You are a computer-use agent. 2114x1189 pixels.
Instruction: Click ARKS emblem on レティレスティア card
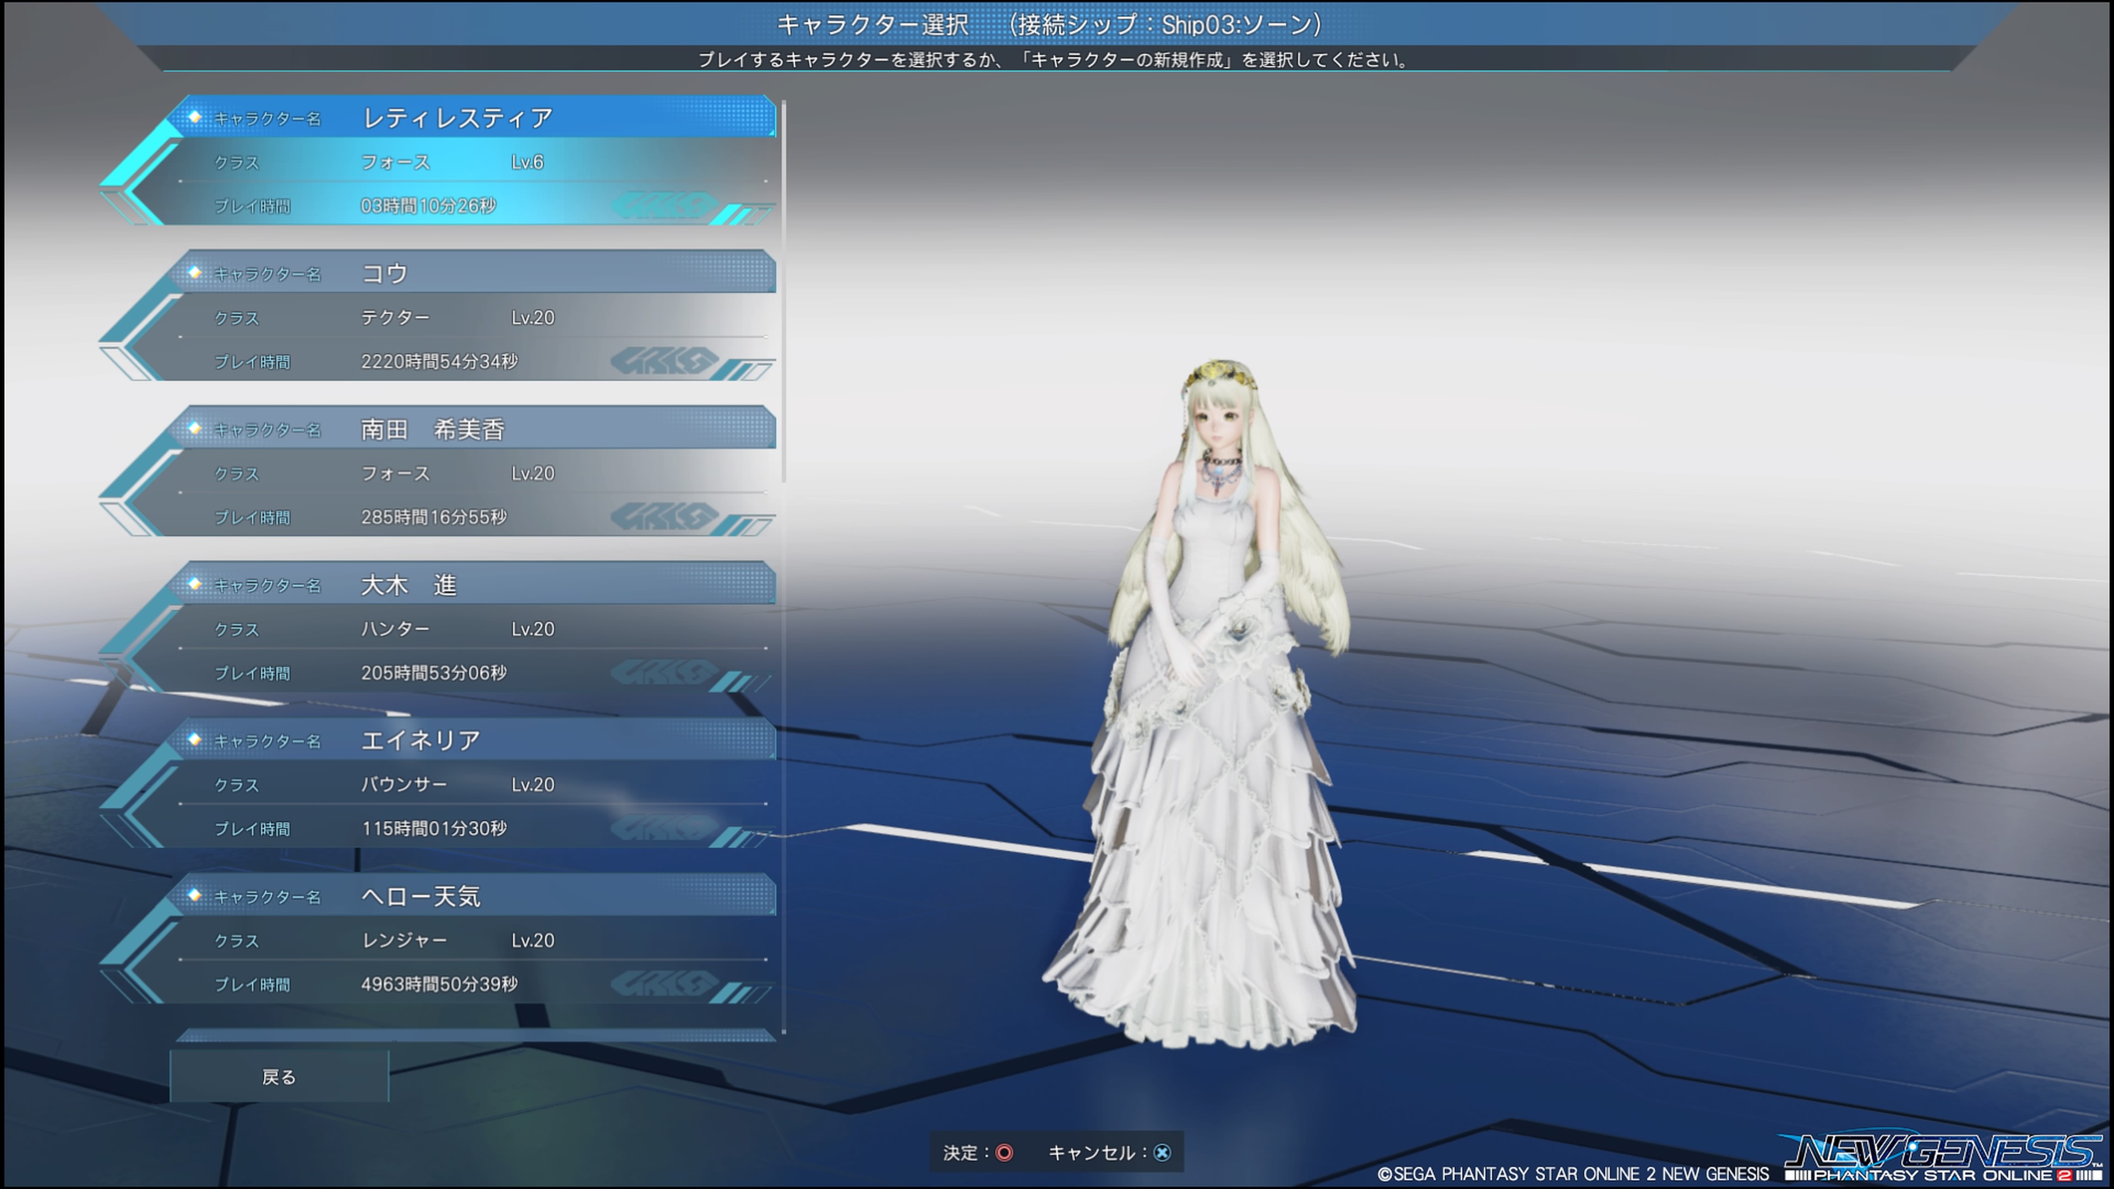(664, 205)
